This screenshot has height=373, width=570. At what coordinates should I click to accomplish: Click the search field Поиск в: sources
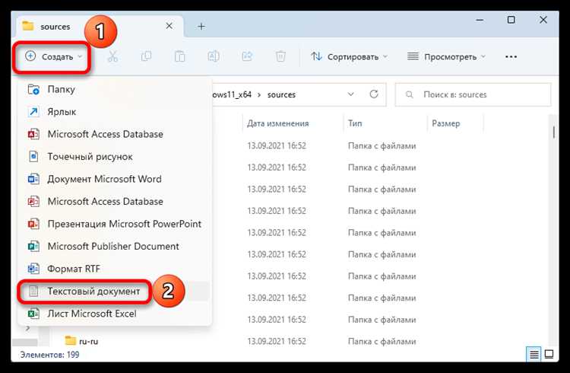coord(473,94)
